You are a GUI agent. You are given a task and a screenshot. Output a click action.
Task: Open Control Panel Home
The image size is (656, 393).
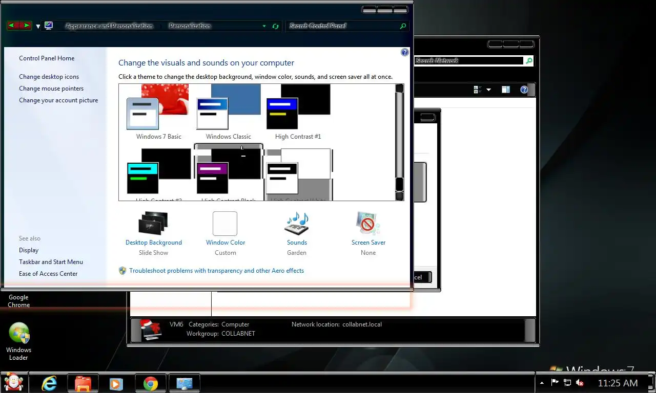pos(47,58)
